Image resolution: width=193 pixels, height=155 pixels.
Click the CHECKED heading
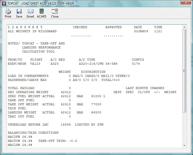(80, 27)
